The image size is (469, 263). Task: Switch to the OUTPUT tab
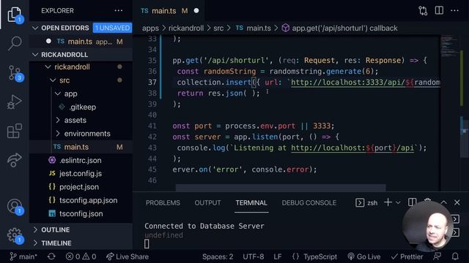point(207,203)
